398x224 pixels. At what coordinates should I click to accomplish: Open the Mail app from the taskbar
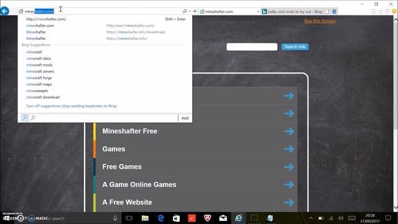coord(223,218)
